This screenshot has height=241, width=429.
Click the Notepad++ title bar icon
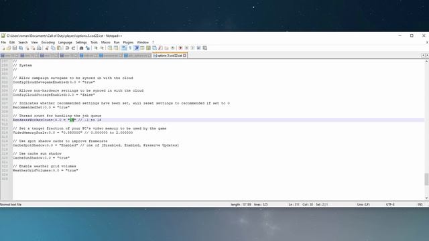[3, 35]
